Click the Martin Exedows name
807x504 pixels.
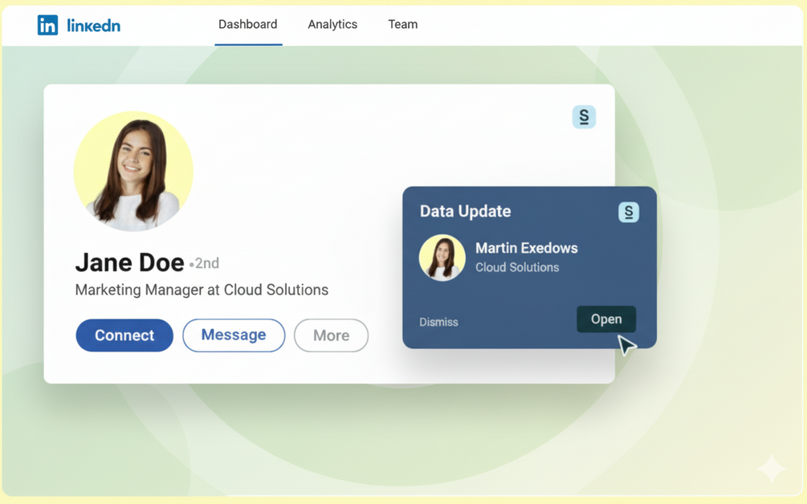pyautogui.click(x=527, y=248)
